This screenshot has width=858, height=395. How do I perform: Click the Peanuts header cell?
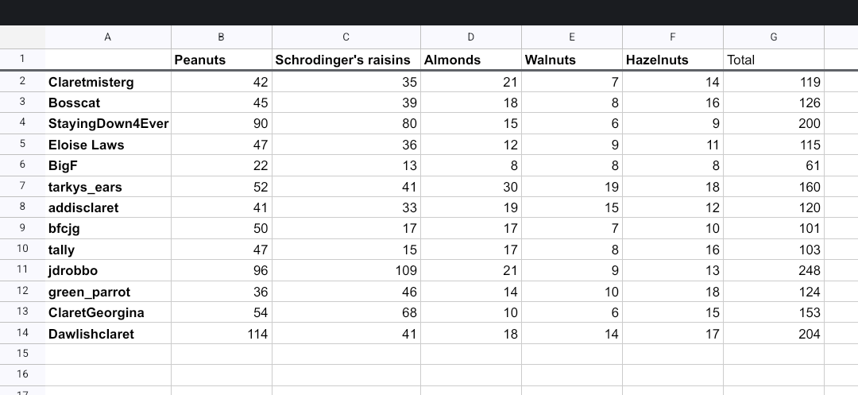(x=221, y=60)
